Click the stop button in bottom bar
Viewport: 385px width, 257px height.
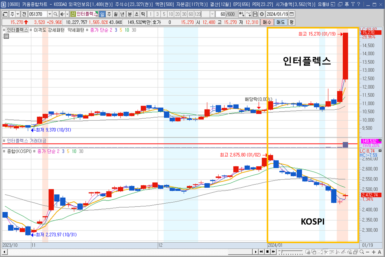(x=267, y=252)
